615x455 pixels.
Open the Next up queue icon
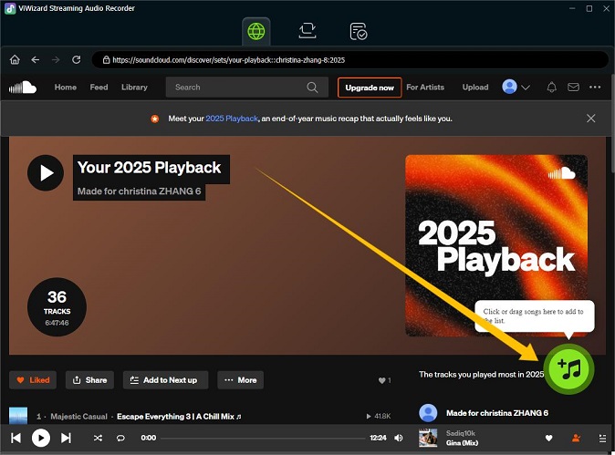602,438
